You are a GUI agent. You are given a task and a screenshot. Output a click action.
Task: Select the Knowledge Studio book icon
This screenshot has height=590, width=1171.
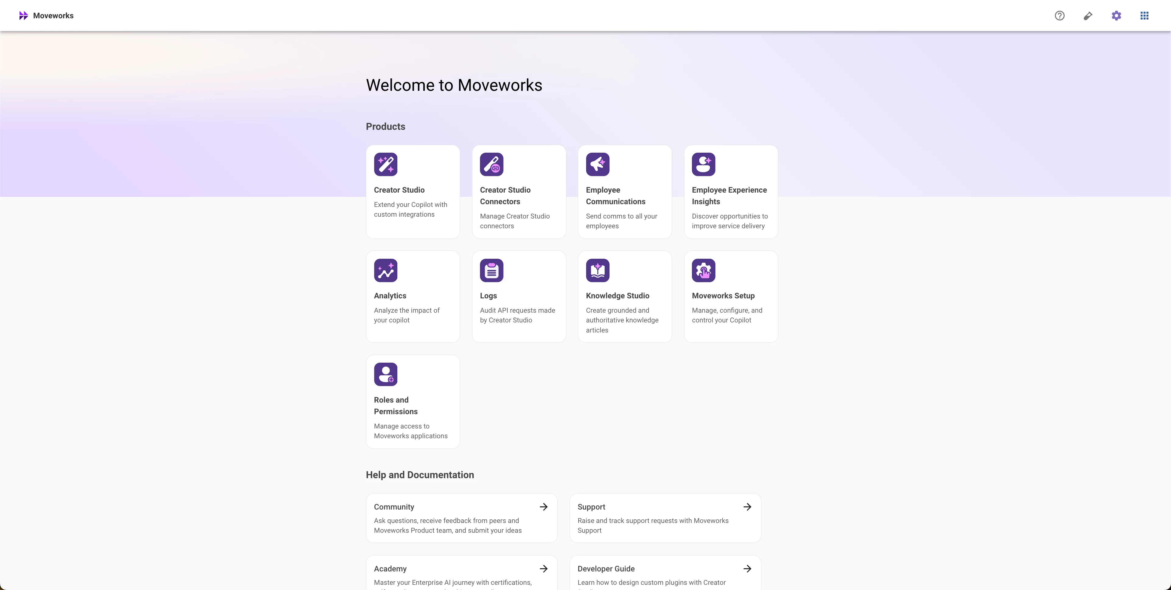[597, 270]
